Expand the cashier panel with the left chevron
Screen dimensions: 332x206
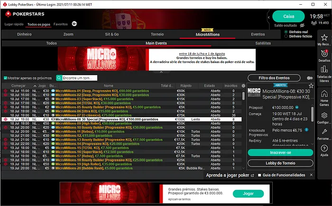269,17
